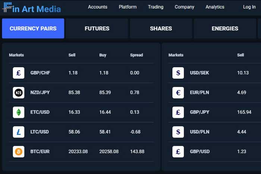Select the Currency Pairs tab
The width and height of the screenshot is (261, 174).
point(33,29)
